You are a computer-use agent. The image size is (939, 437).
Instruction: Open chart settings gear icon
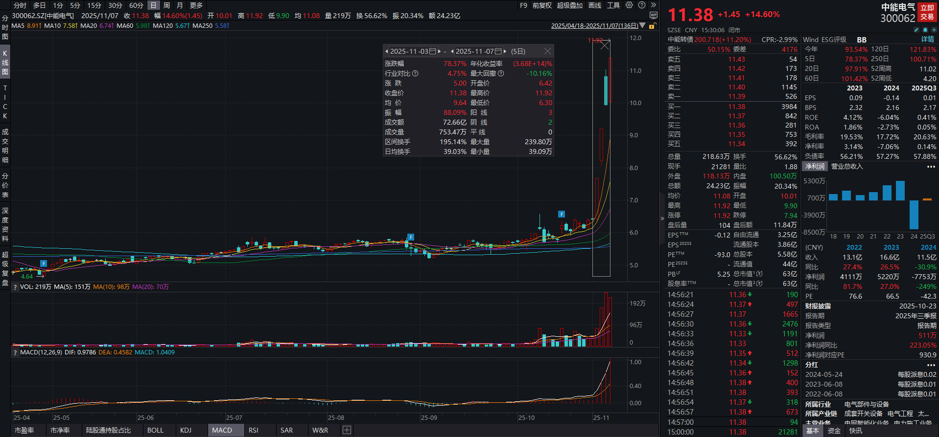pyautogui.click(x=629, y=5)
